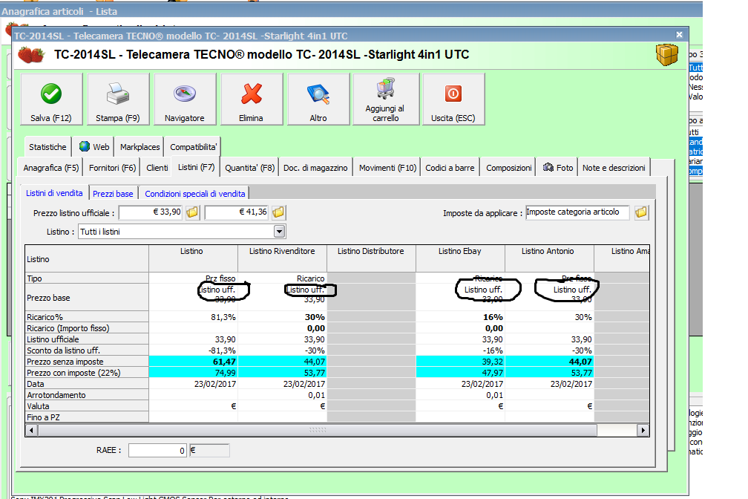Switch to the Compatibilita' tab
Viewport: 748px width, 499px height.
[x=193, y=147]
